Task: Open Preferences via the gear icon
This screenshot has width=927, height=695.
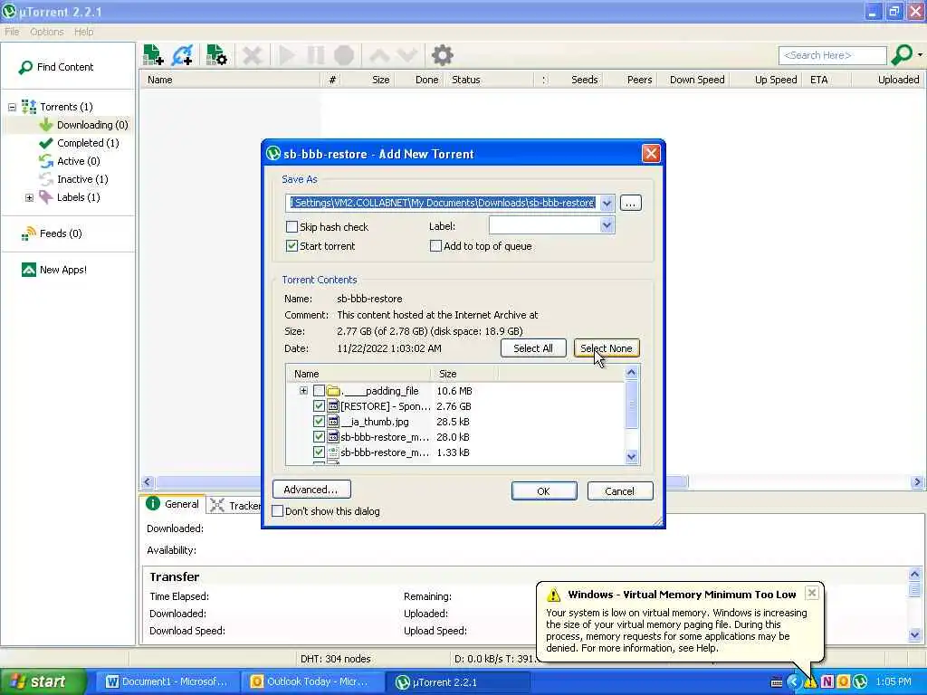Action: (x=442, y=55)
